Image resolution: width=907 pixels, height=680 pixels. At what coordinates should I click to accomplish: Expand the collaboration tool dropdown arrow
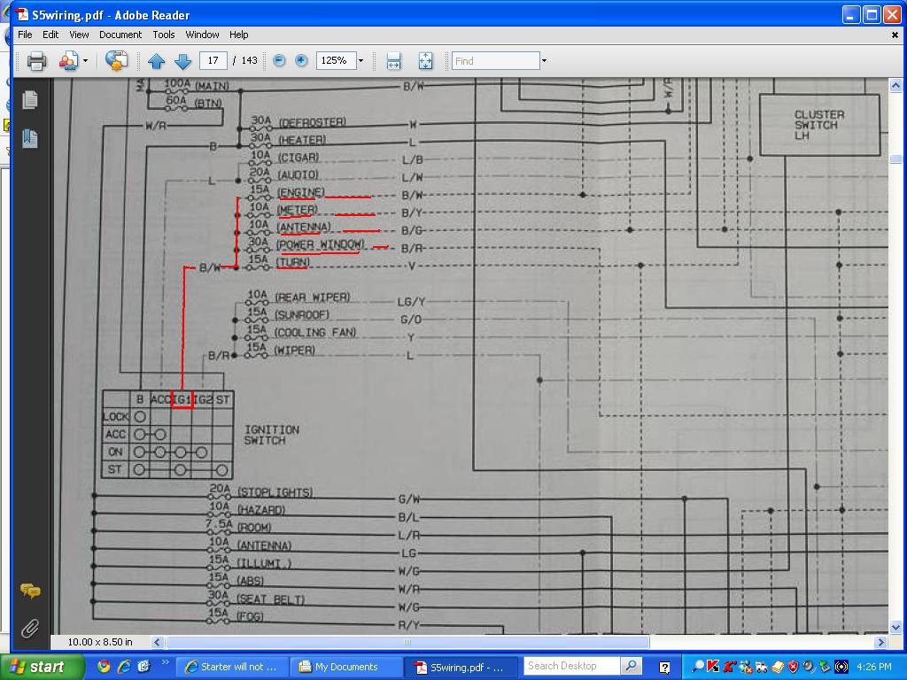pos(86,61)
